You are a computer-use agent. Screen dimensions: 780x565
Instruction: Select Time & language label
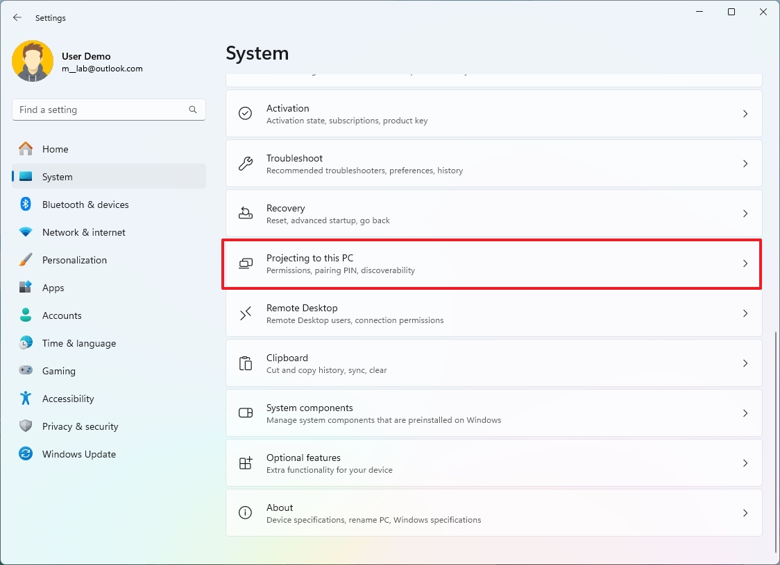pyautogui.click(x=79, y=343)
